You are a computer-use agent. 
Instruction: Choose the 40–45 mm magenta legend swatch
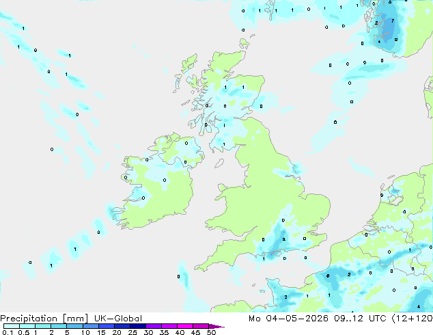click(x=185, y=326)
